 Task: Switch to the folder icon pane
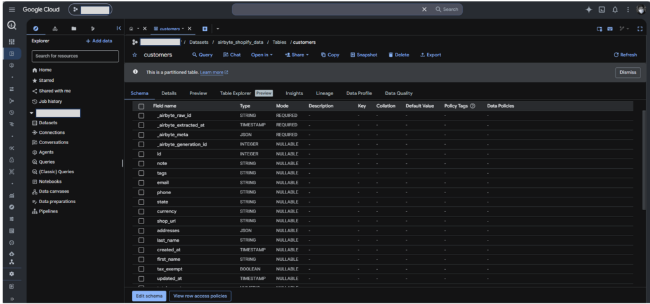click(x=74, y=29)
